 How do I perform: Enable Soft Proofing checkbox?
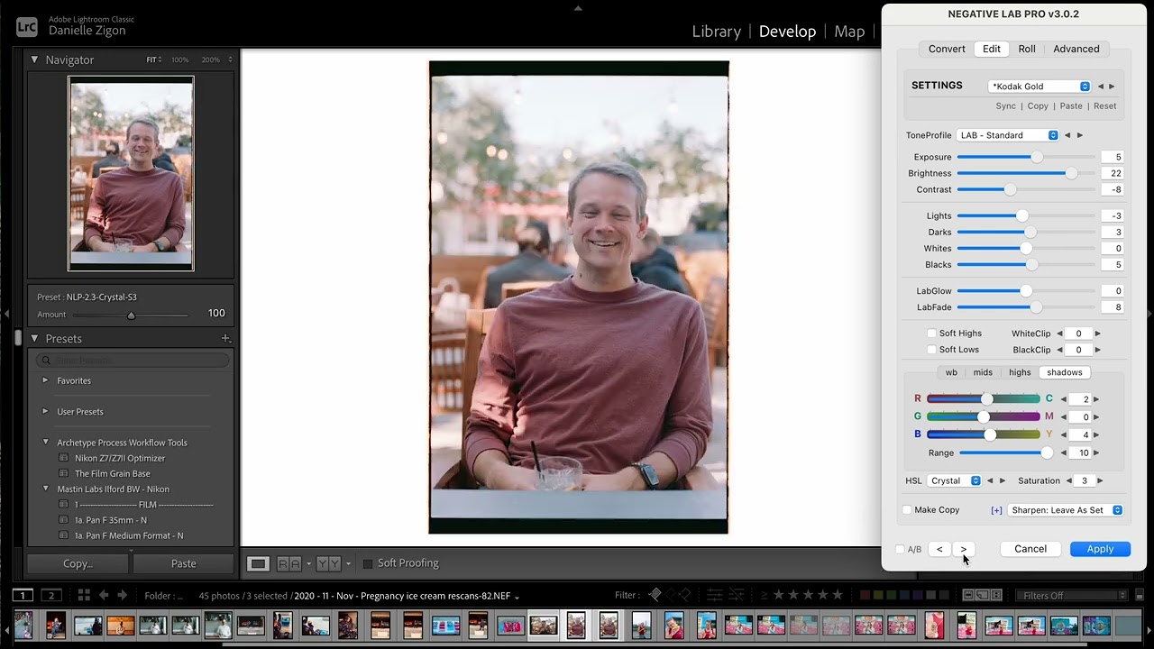click(x=367, y=563)
